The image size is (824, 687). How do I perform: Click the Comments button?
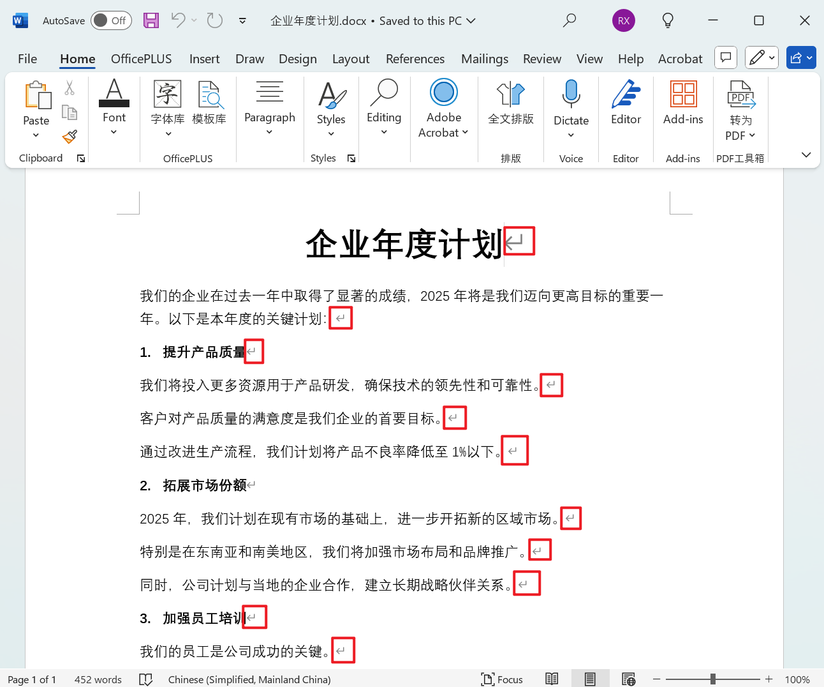coord(725,57)
